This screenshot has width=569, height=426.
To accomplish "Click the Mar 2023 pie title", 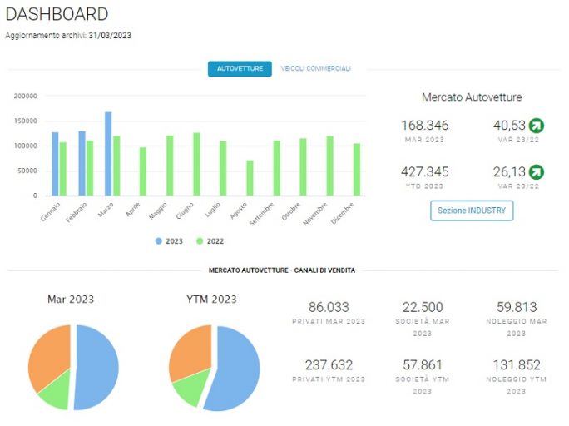I will (x=71, y=300).
